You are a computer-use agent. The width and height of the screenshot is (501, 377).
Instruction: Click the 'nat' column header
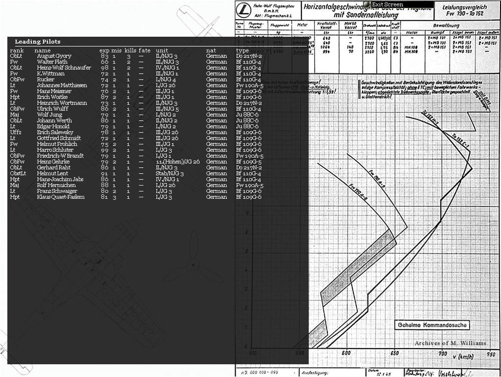[211, 51]
